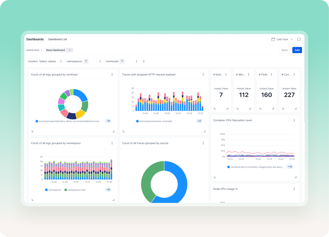Open the # Nod... panel kebab menu

coord(226,75)
